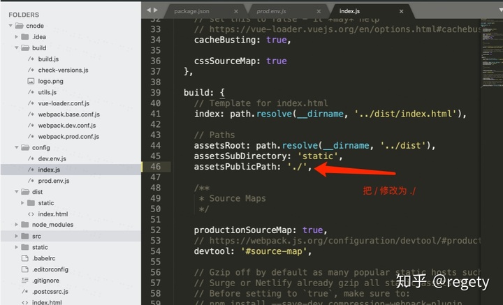Open utils.js file
The height and width of the screenshot is (305, 503).
[x=48, y=92]
